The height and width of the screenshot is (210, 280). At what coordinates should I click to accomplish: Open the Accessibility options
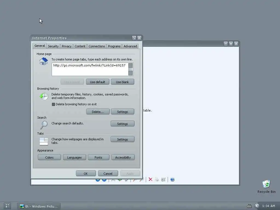coord(123,157)
